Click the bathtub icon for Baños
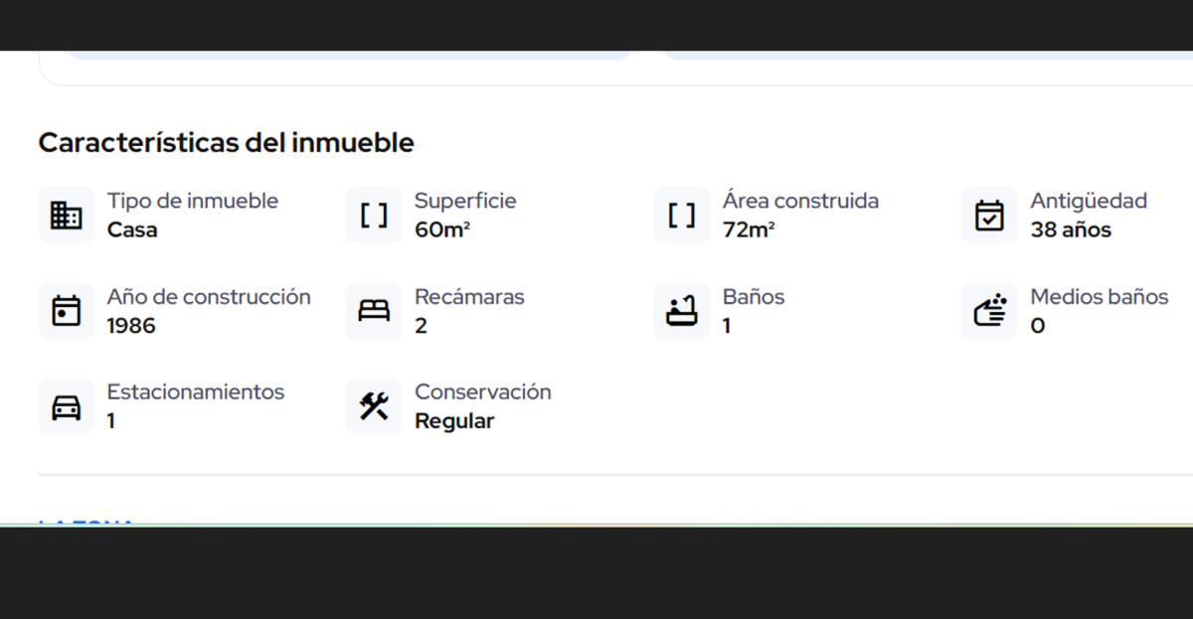The height and width of the screenshot is (619, 1193). coord(682,311)
